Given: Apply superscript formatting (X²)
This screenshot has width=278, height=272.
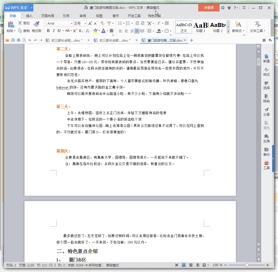Looking at the screenshot, I should point(75,31).
